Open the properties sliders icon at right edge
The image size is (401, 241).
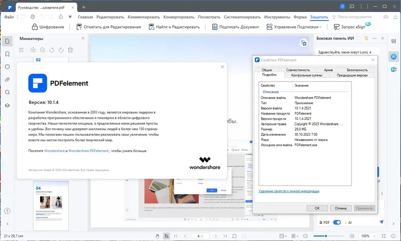point(393,41)
